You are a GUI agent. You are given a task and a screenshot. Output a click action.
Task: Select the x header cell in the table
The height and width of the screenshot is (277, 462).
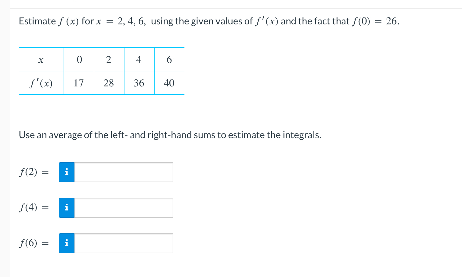coord(41,60)
